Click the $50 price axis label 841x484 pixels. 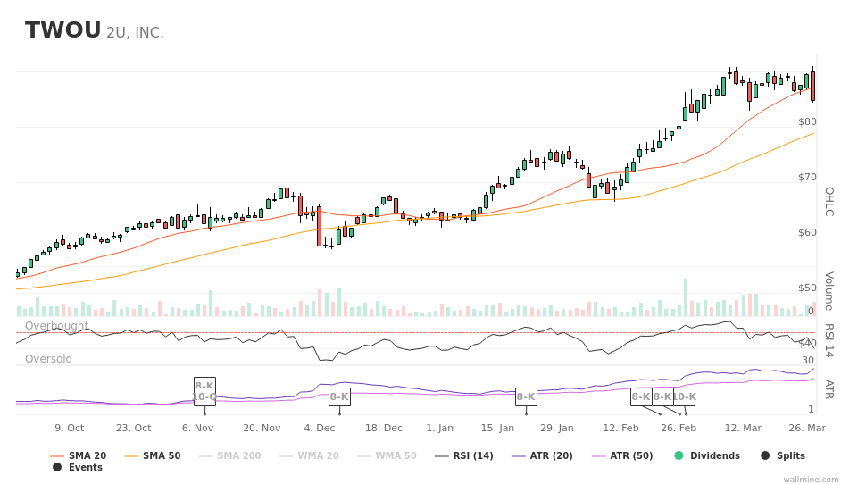pos(807,288)
